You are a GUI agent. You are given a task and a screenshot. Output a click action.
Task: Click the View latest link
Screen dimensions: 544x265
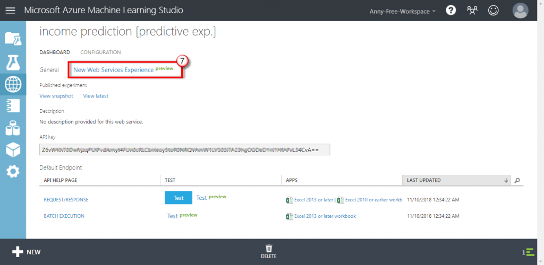coord(96,96)
